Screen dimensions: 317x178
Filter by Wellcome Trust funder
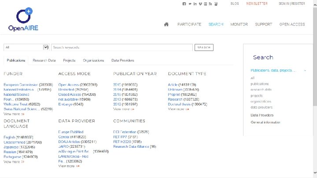point(15,104)
